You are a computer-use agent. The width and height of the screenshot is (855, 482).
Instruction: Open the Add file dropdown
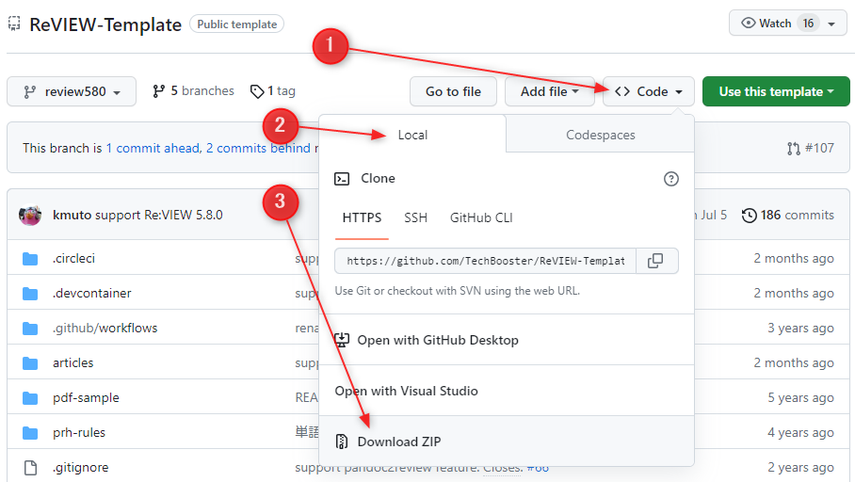[550, 91]
